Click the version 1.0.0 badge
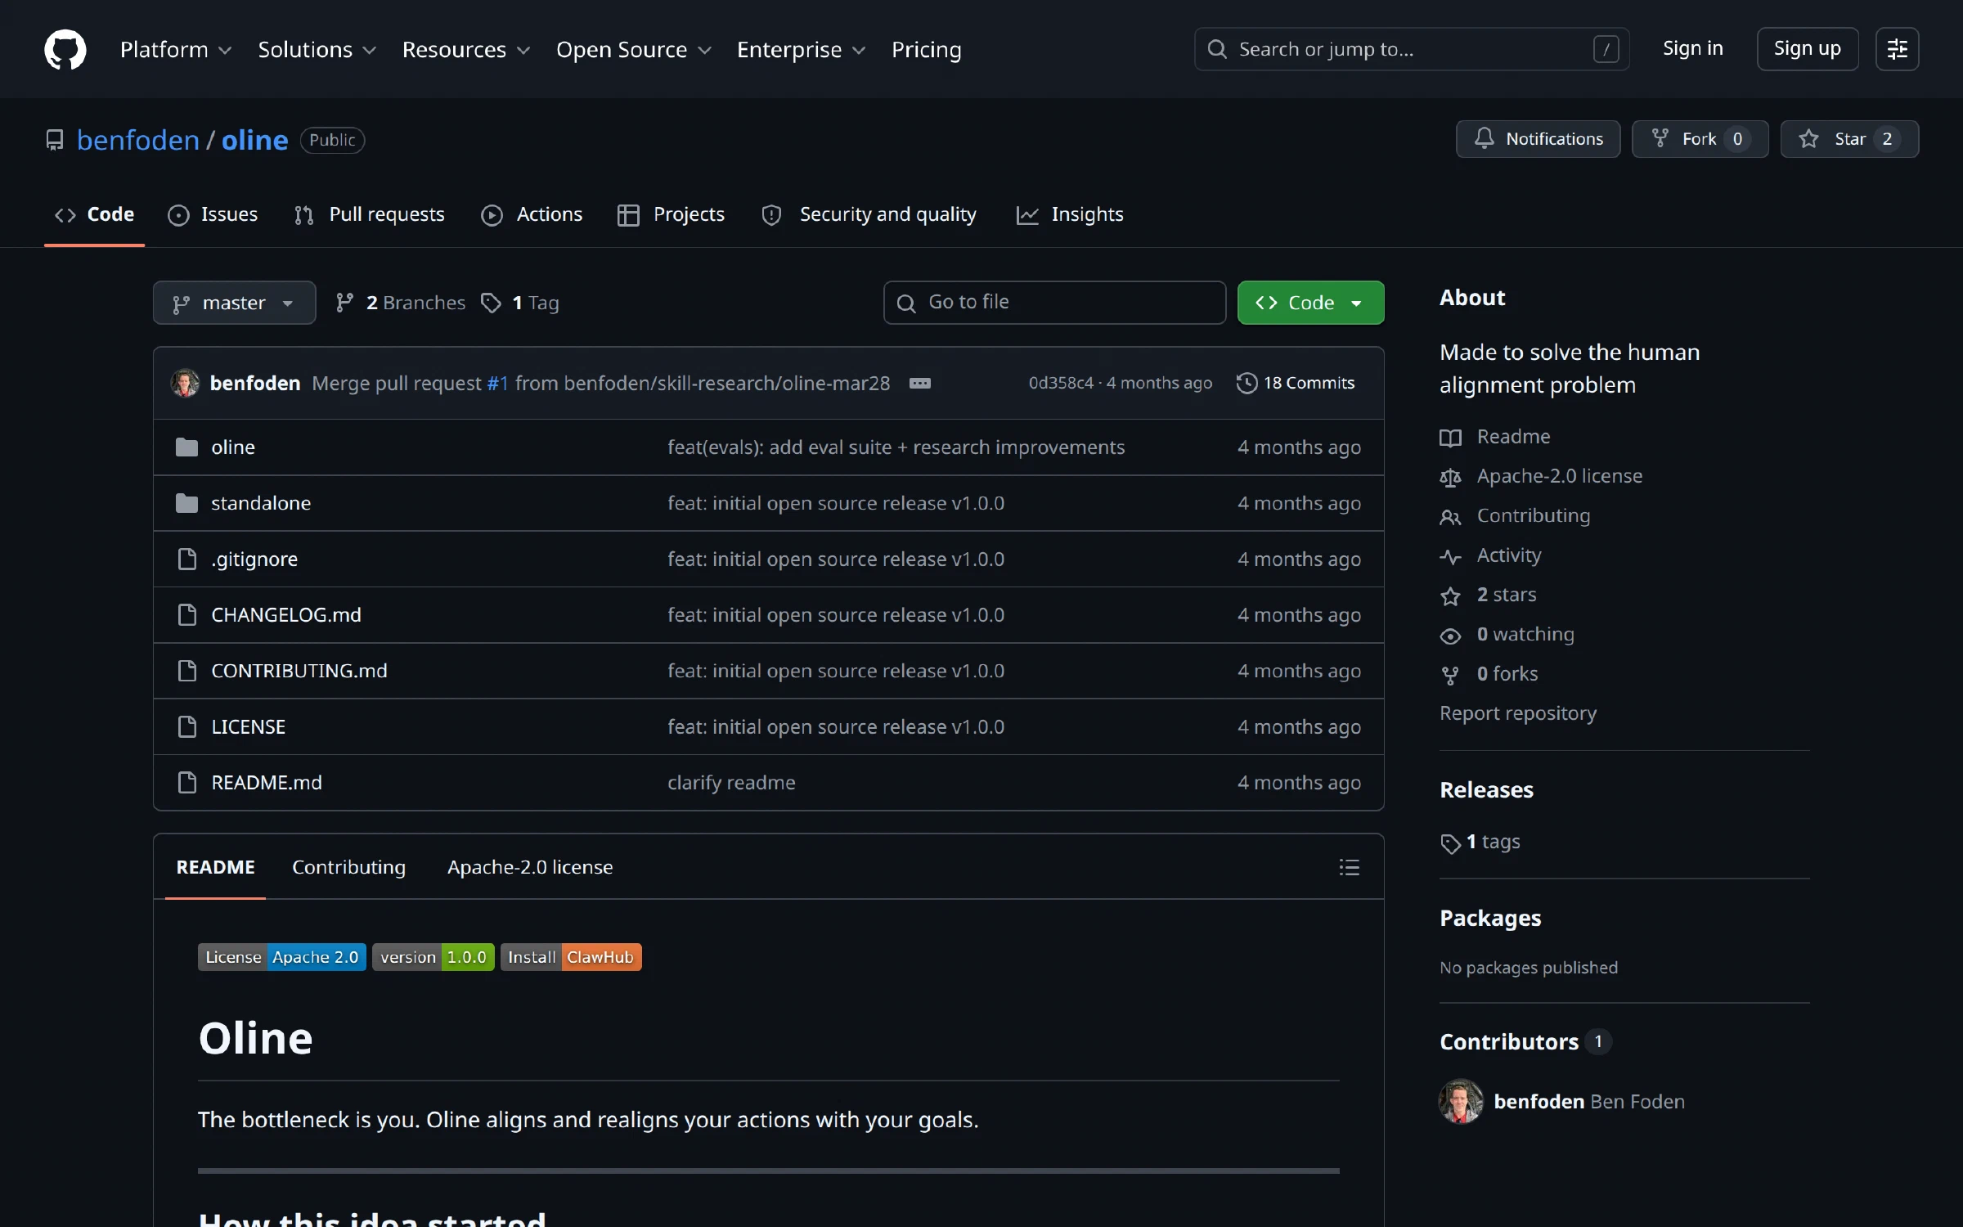1963x1227 pixels. click(433, 957)
